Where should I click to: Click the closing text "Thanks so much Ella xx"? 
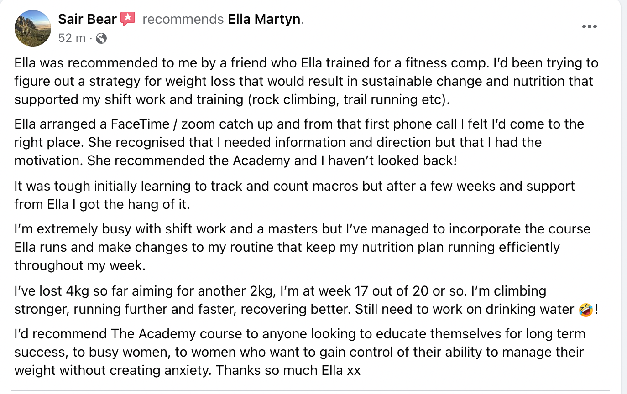click(x=288, y=370)
